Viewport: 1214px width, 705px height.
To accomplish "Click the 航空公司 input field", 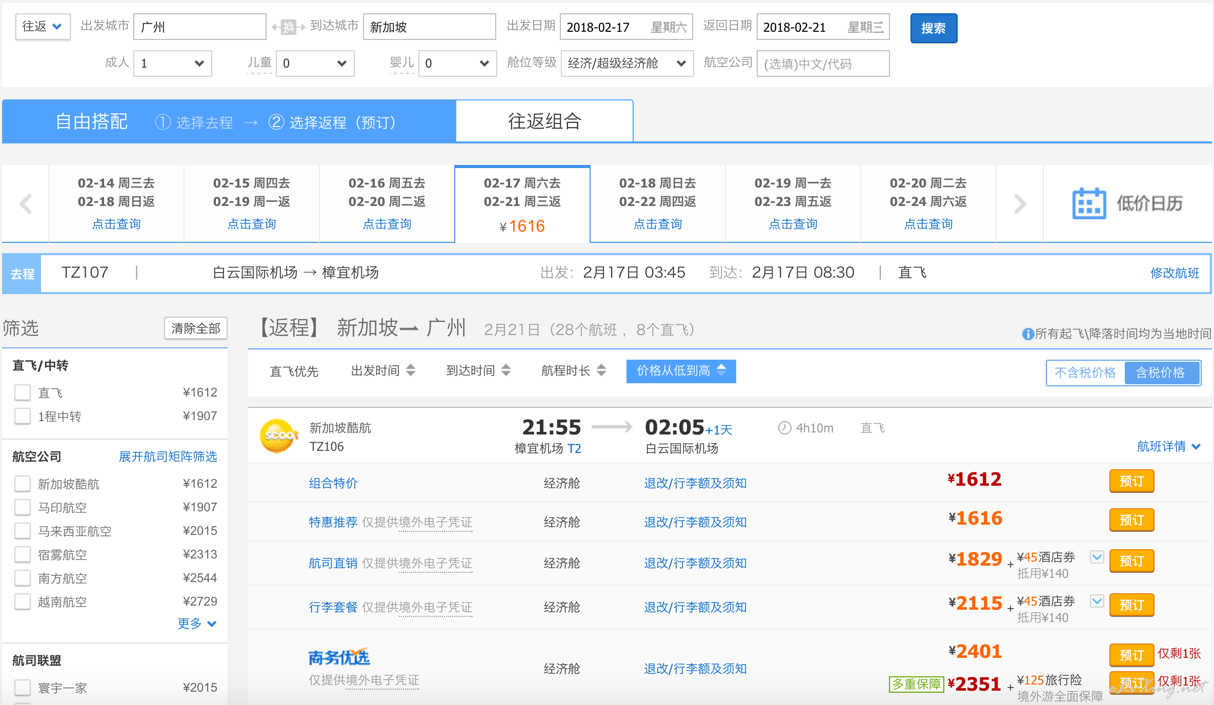I will 823,64.
